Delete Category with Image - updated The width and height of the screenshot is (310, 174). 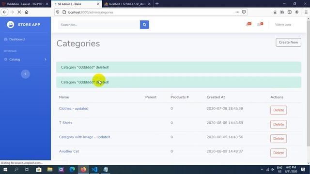click(279, 139)
